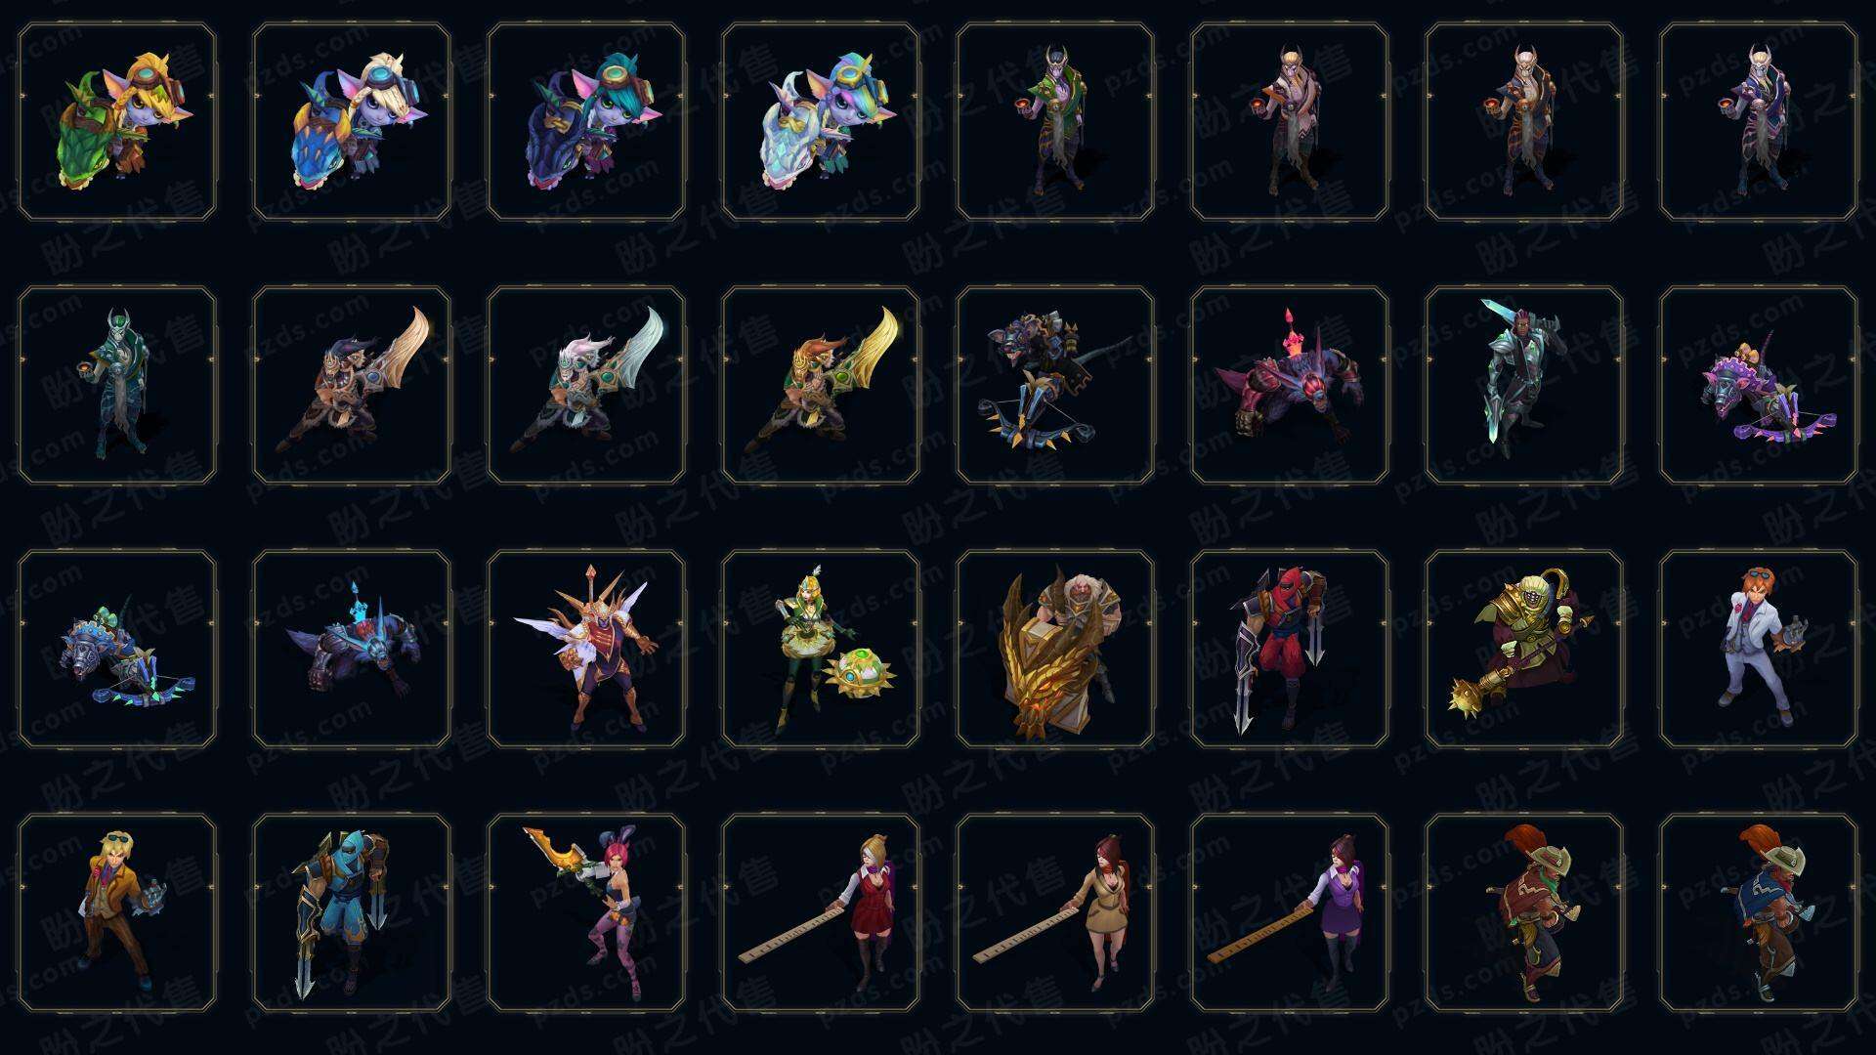Select the blue poncho cowboy gunslinger skin
This screenshot has width=1876, height=1055.
tap(1759, 913)
